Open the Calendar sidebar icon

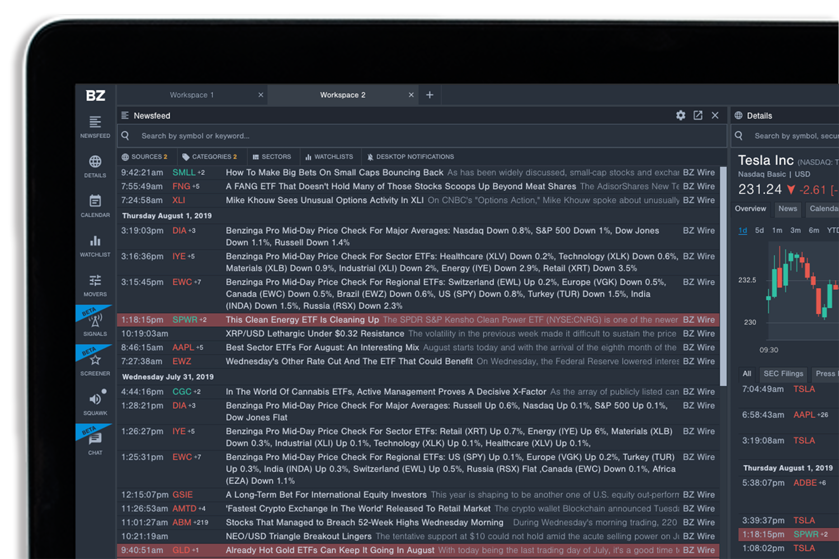pyautogui.click(x=95, y=206)
